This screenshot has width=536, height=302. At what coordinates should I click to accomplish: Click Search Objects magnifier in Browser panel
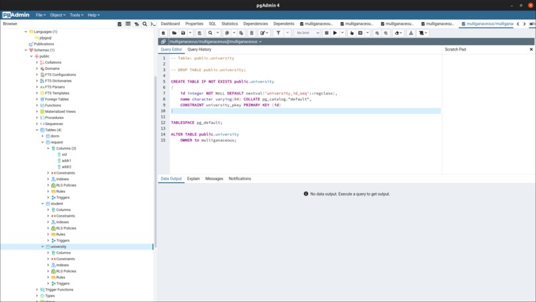(x=145, y=24)
